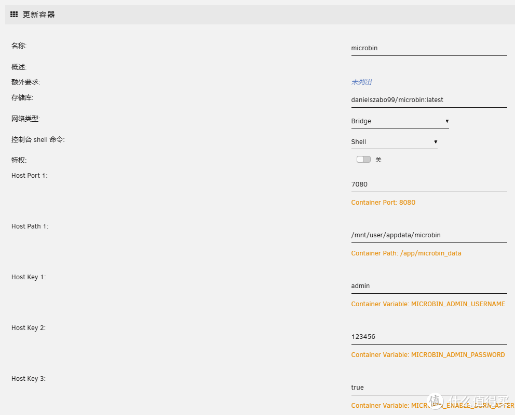Toggle the 特权 privileged switch

point(363,160)
